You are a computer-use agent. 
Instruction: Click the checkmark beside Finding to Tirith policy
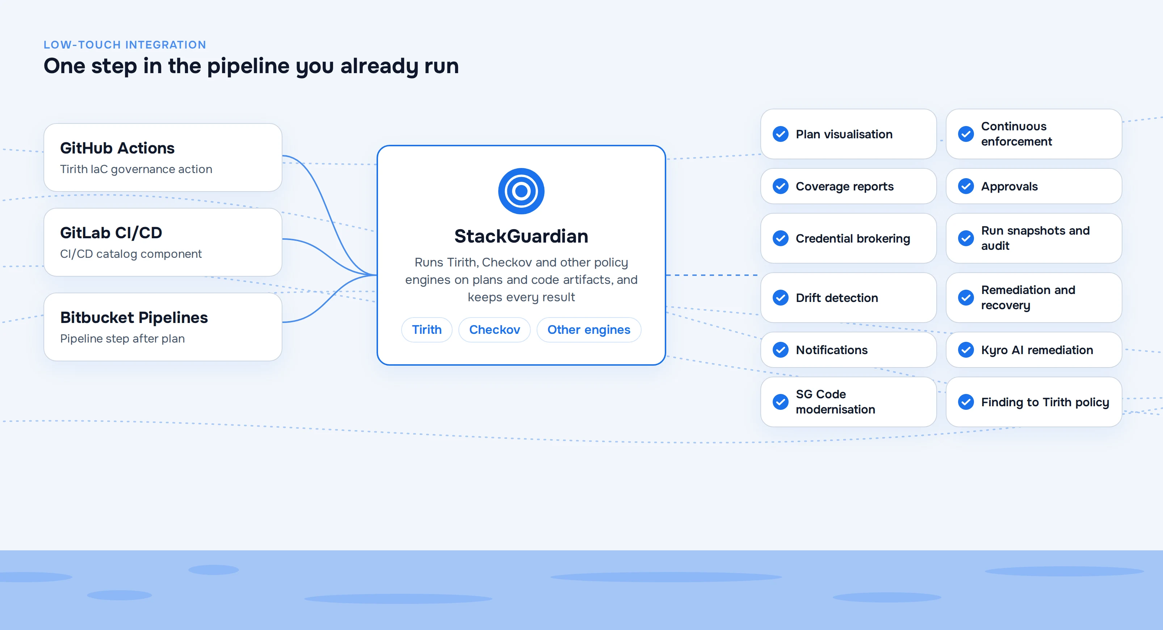[966, 402]
